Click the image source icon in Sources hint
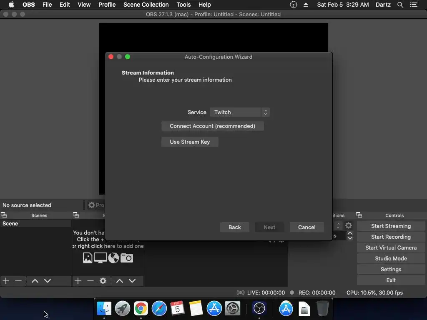Viewport: 427px width, 320px height. [88, 258]
